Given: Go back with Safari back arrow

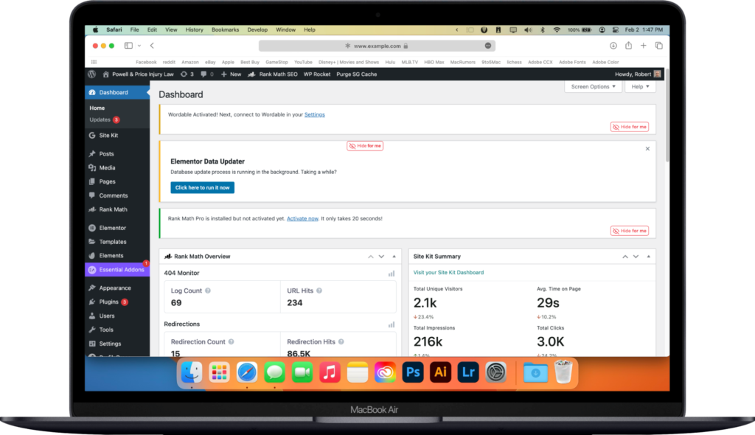Looking at the screenshot, I should point(152,46).
